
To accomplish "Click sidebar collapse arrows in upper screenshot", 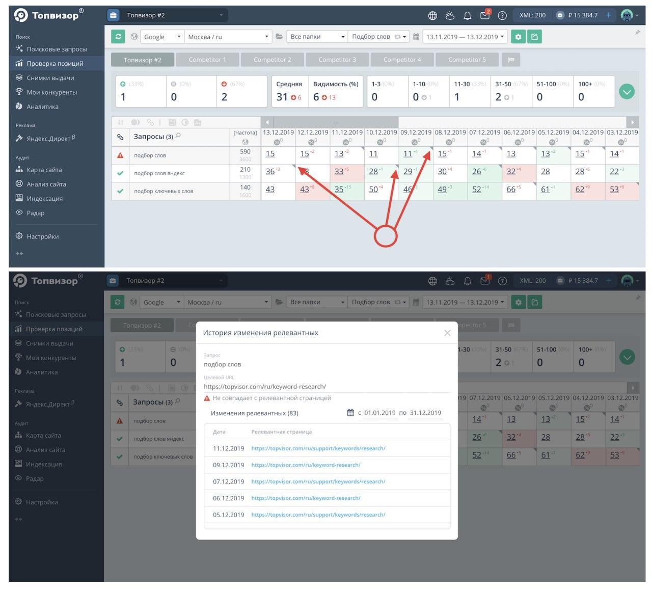I will [x=19, y=253].
